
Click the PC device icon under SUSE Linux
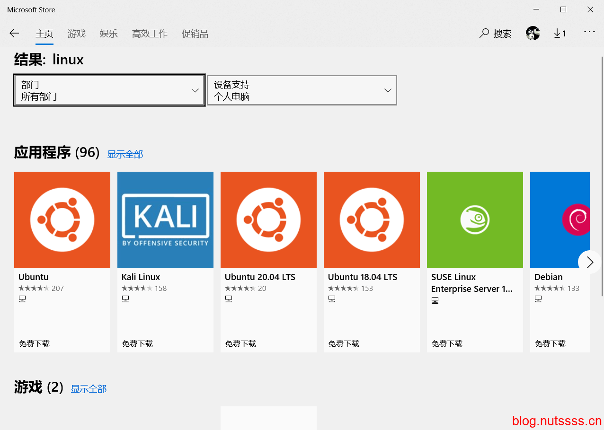pos(435,300)
